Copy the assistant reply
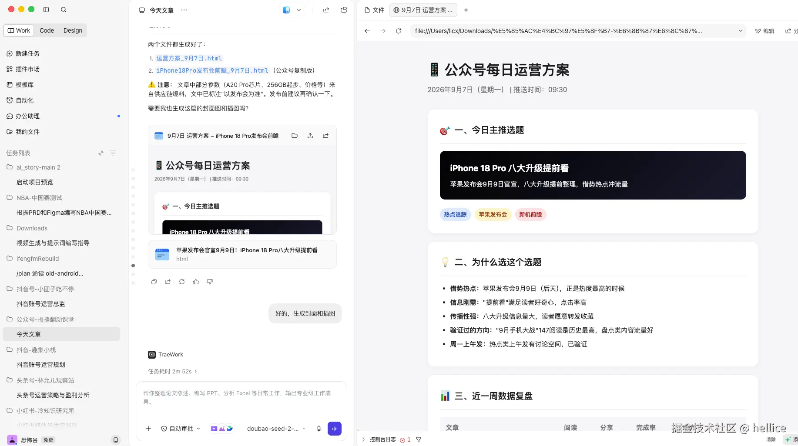The width and height of the screenshot is (798, 446). [154, 282]
